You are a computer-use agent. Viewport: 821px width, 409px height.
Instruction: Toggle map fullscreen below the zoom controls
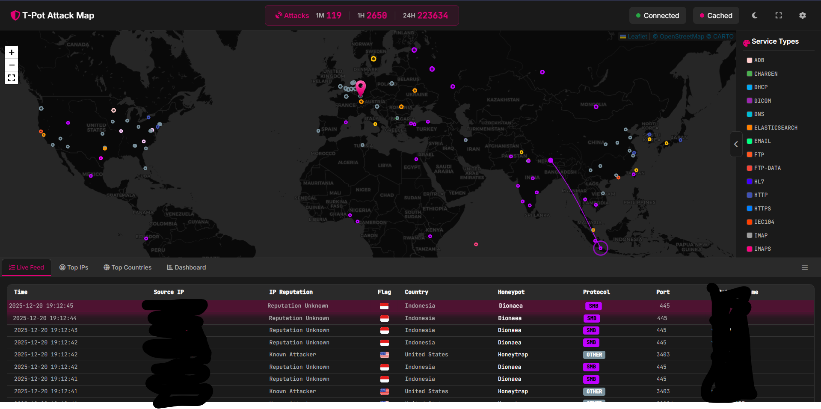(x=12, y=78)
